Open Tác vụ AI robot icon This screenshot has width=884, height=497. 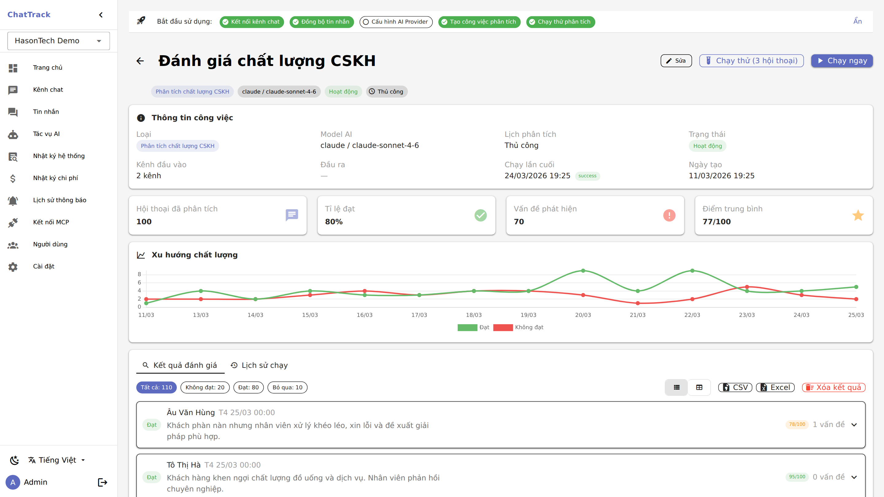tap(13, 134)
